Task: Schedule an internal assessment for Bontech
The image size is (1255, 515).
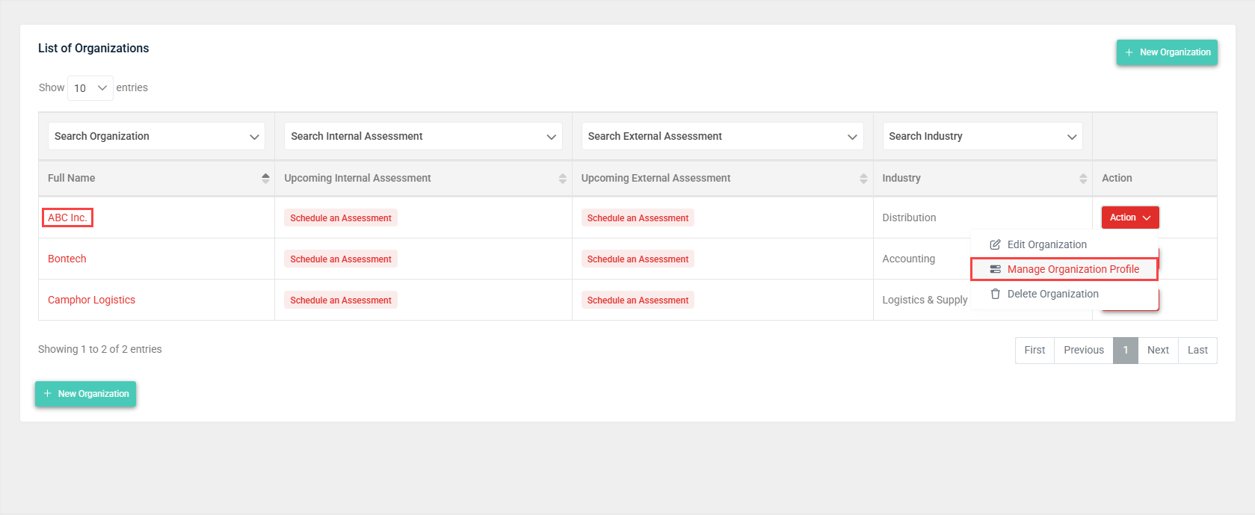Action: click(x=341, y=259)
